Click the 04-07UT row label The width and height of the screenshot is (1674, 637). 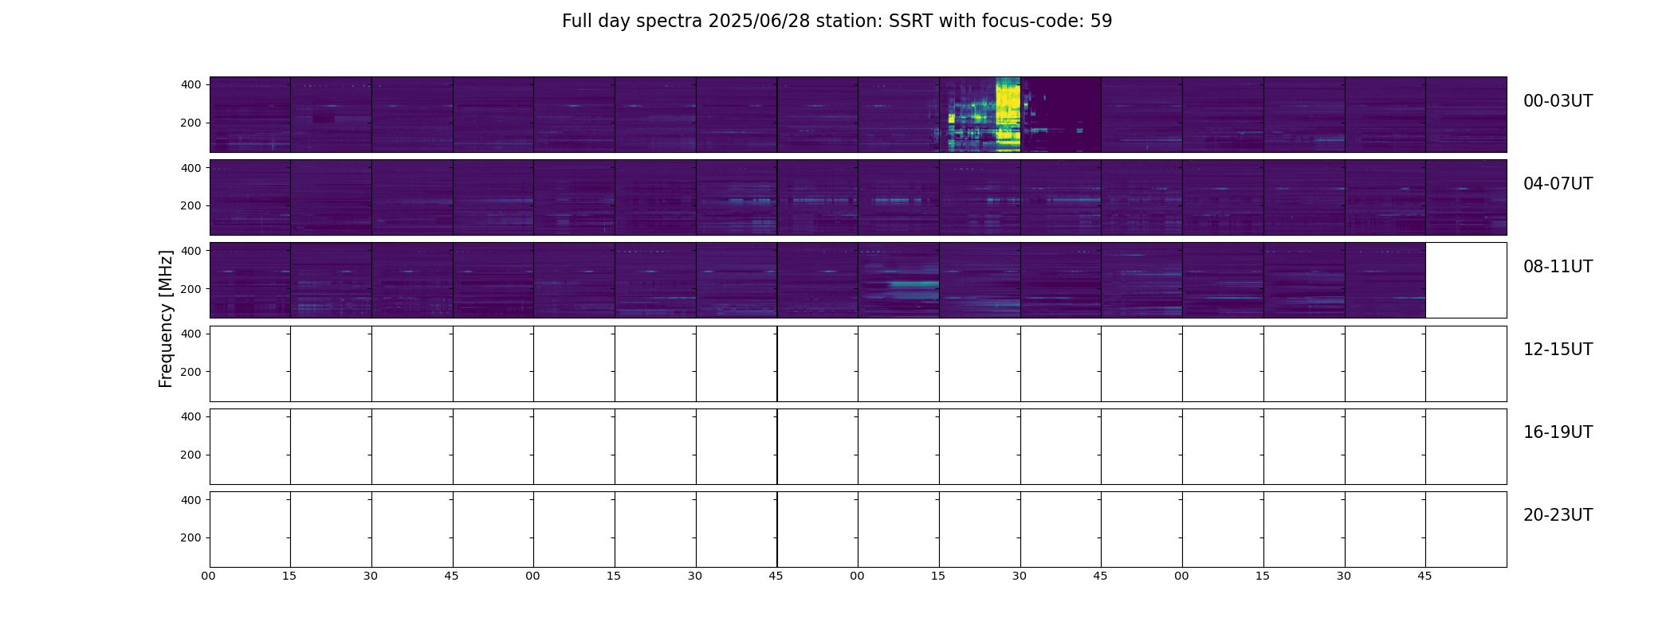1558,184
